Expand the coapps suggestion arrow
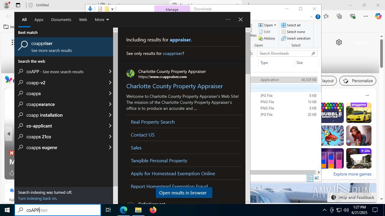The image size is (385, 216). point(110,93)
